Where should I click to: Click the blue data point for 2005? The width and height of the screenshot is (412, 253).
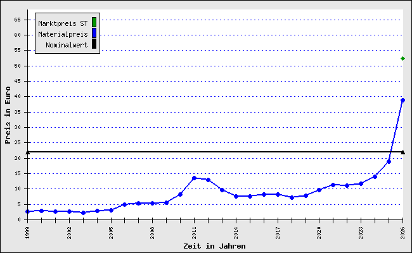click(111, 210)
